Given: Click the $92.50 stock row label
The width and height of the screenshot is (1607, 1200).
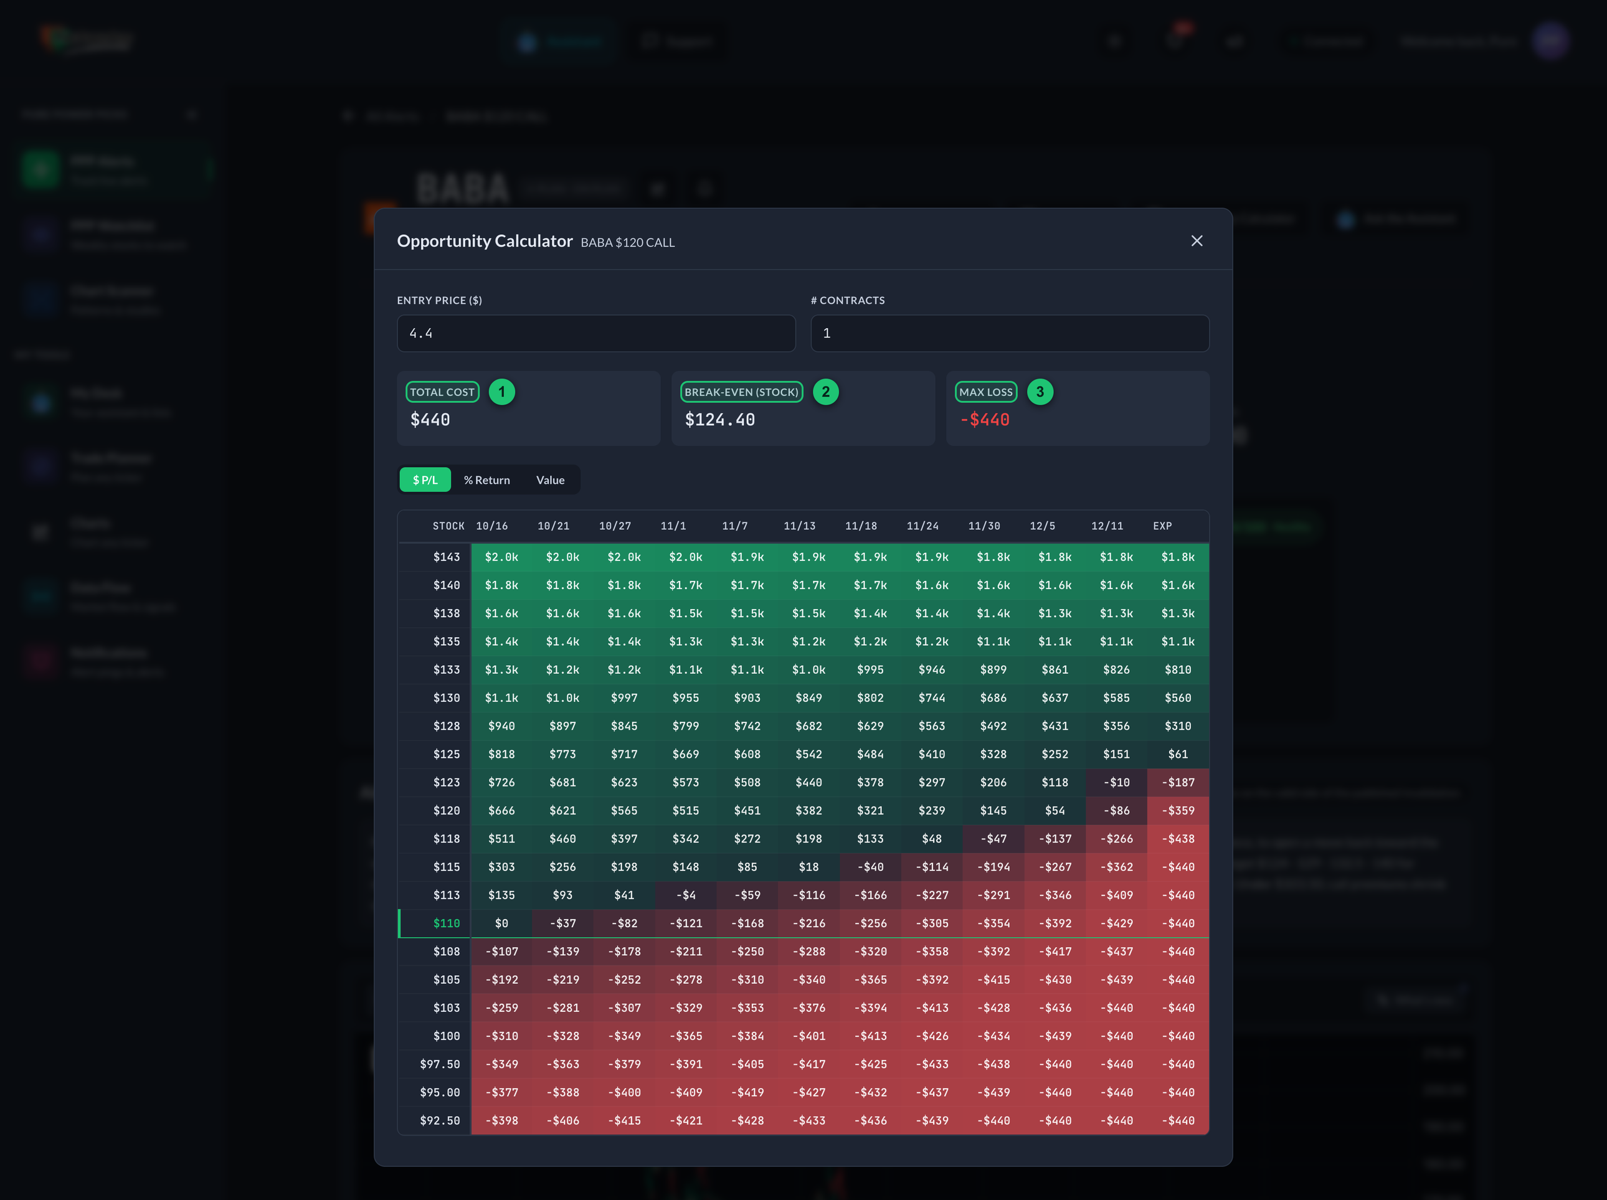Looking at the screenshot, I should [440, 1121].
